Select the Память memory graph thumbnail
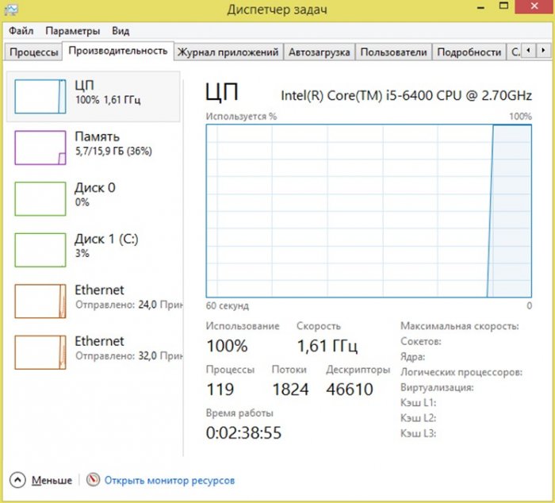The height and width of the screenshot is (503, 555). (x=40, y=148)
